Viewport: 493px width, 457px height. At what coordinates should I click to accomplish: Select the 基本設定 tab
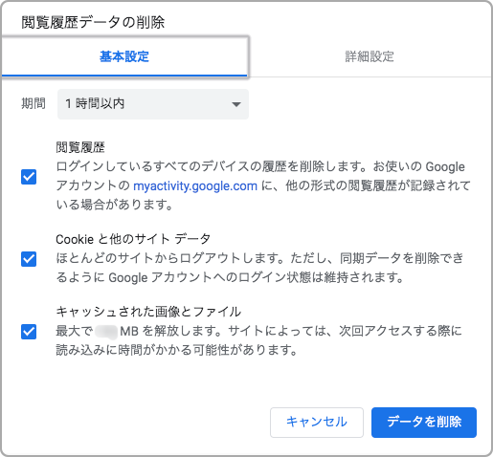(124, 56)
